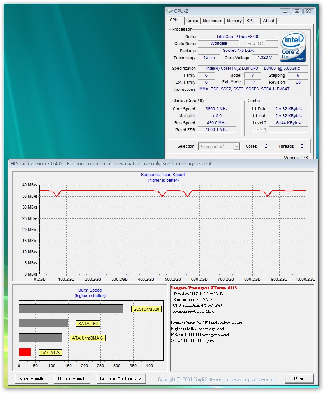The width and height of the screenshot is (324, 393).
Task: Close the CPU-Z window
Action: [308, 11]
